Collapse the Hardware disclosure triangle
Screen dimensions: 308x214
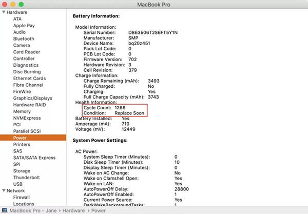coord(4,12)
